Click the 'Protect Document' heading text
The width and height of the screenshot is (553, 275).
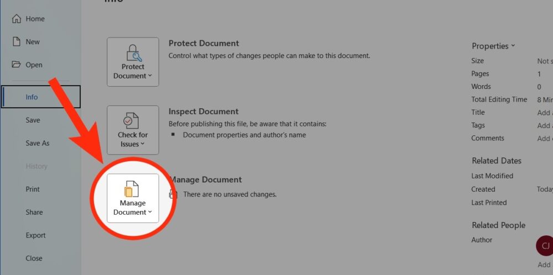click(204, 43)
